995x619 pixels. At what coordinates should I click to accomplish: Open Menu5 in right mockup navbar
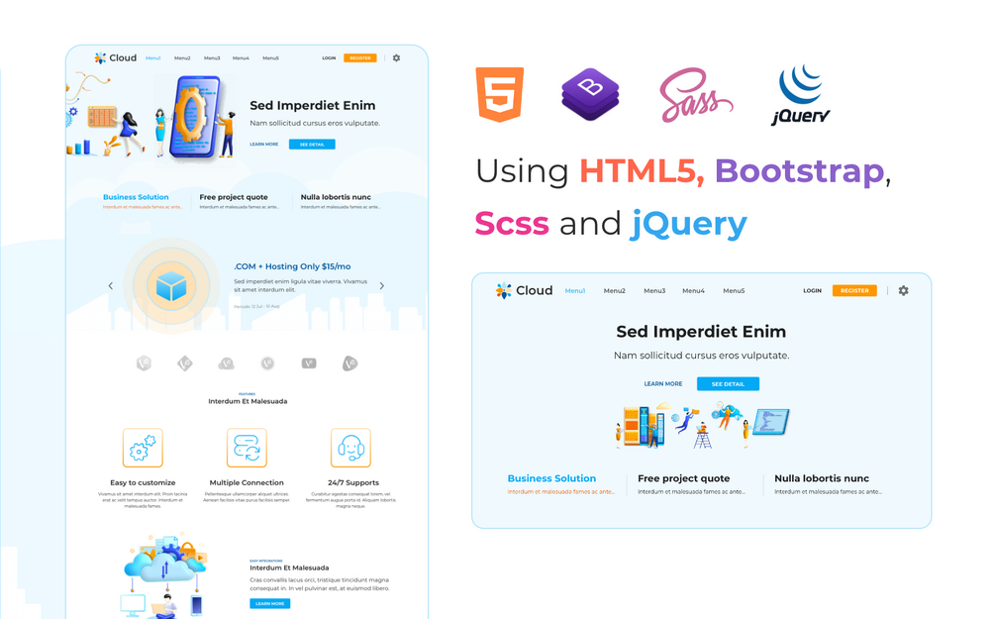tap(735, 291)
